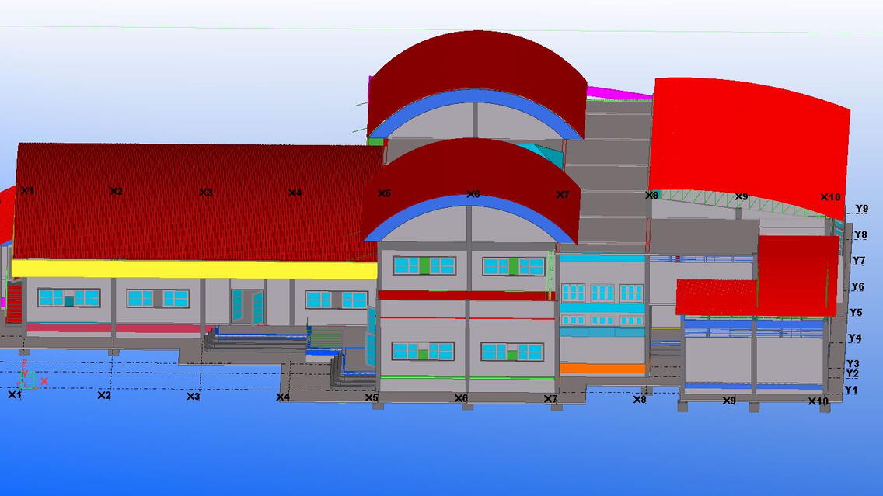This screenshot has height=496, width=883.
Task: Select the Y5 grid line label
Action: [855, 312]
